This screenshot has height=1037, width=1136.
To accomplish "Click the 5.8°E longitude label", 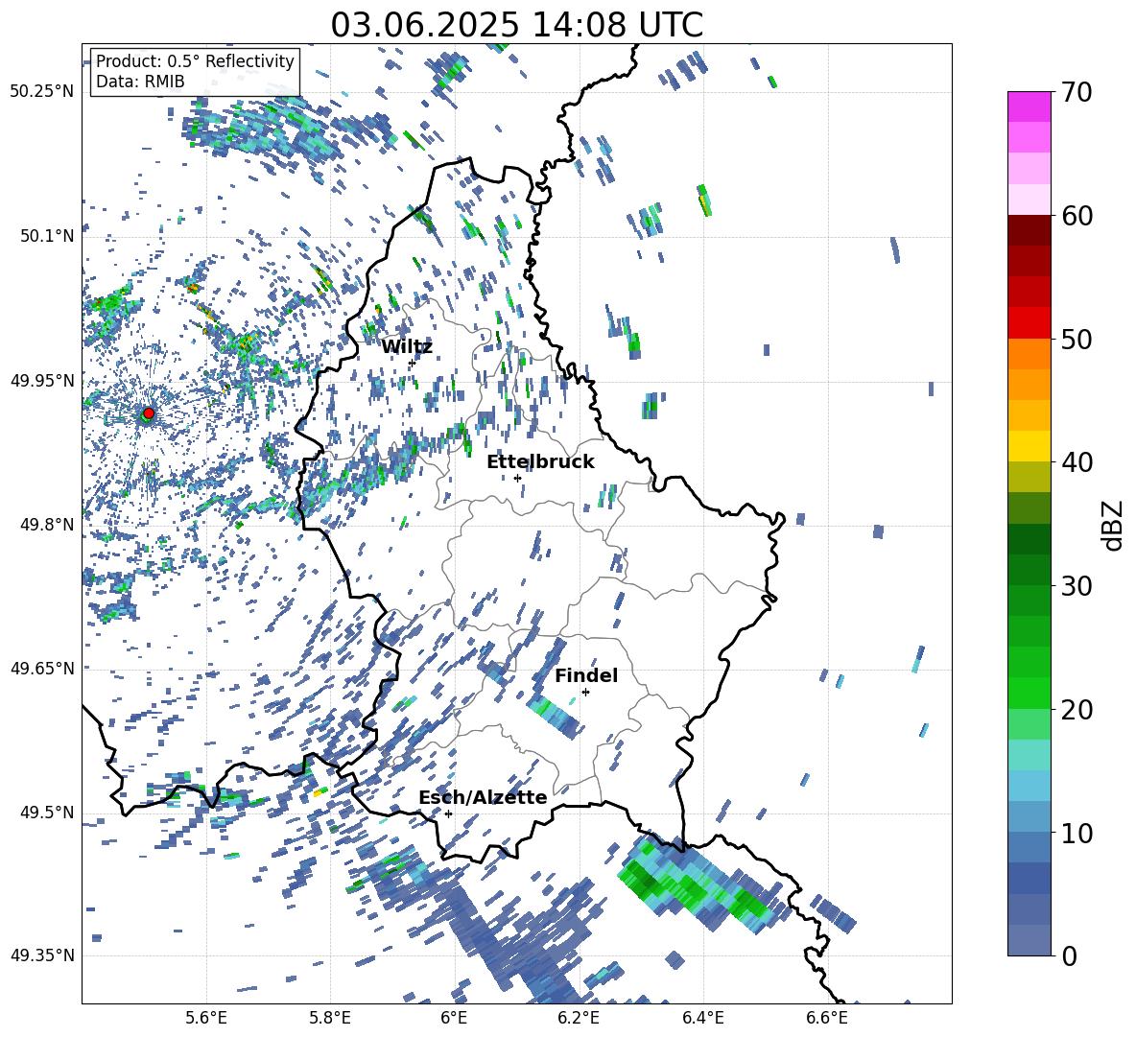I will click(330, 1018).
